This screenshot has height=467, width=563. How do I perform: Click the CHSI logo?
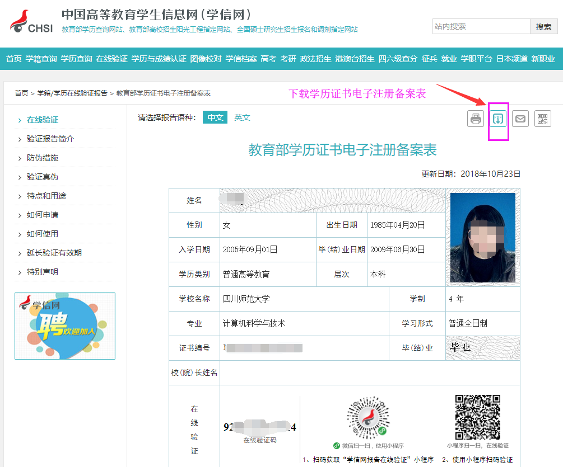pyautogui.click(x=31, y=22)
